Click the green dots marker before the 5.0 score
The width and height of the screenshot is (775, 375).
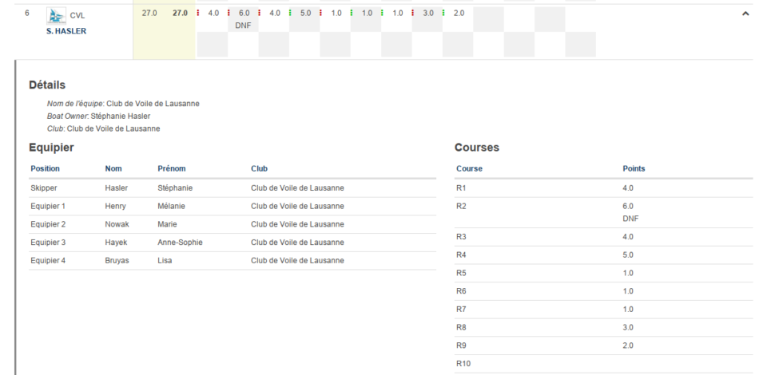[x=290, y=14]
